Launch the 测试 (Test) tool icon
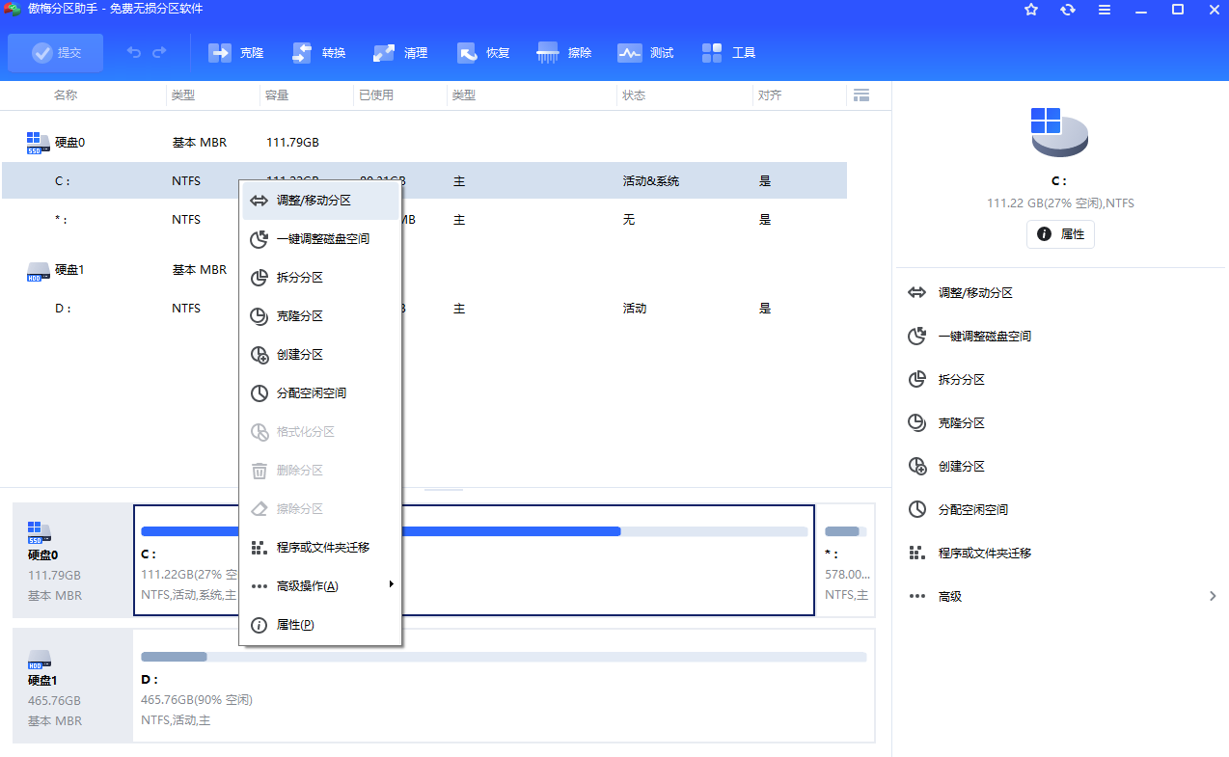This screenshot has width=1229, height=757. [645, 52]
